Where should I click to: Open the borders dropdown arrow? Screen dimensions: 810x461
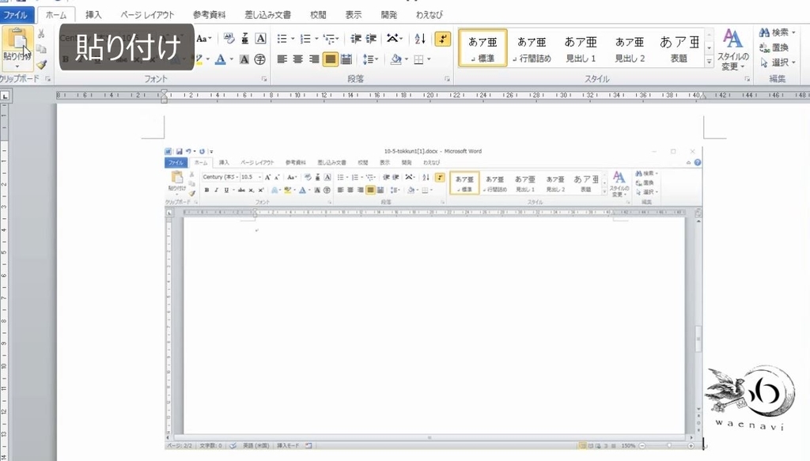pos(427,59)
